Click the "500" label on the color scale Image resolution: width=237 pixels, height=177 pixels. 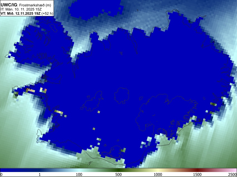[118, 175]
